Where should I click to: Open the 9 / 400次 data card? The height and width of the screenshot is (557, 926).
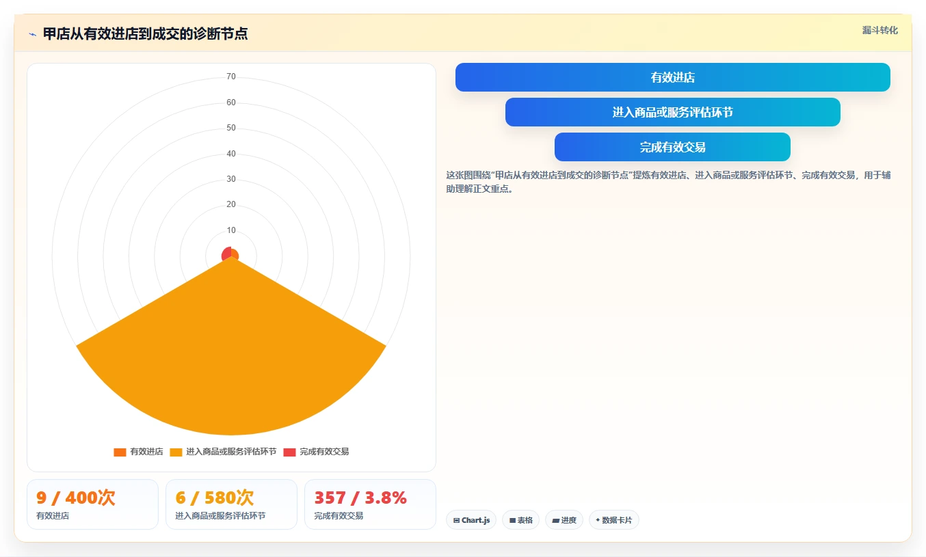tap(92, 504)
